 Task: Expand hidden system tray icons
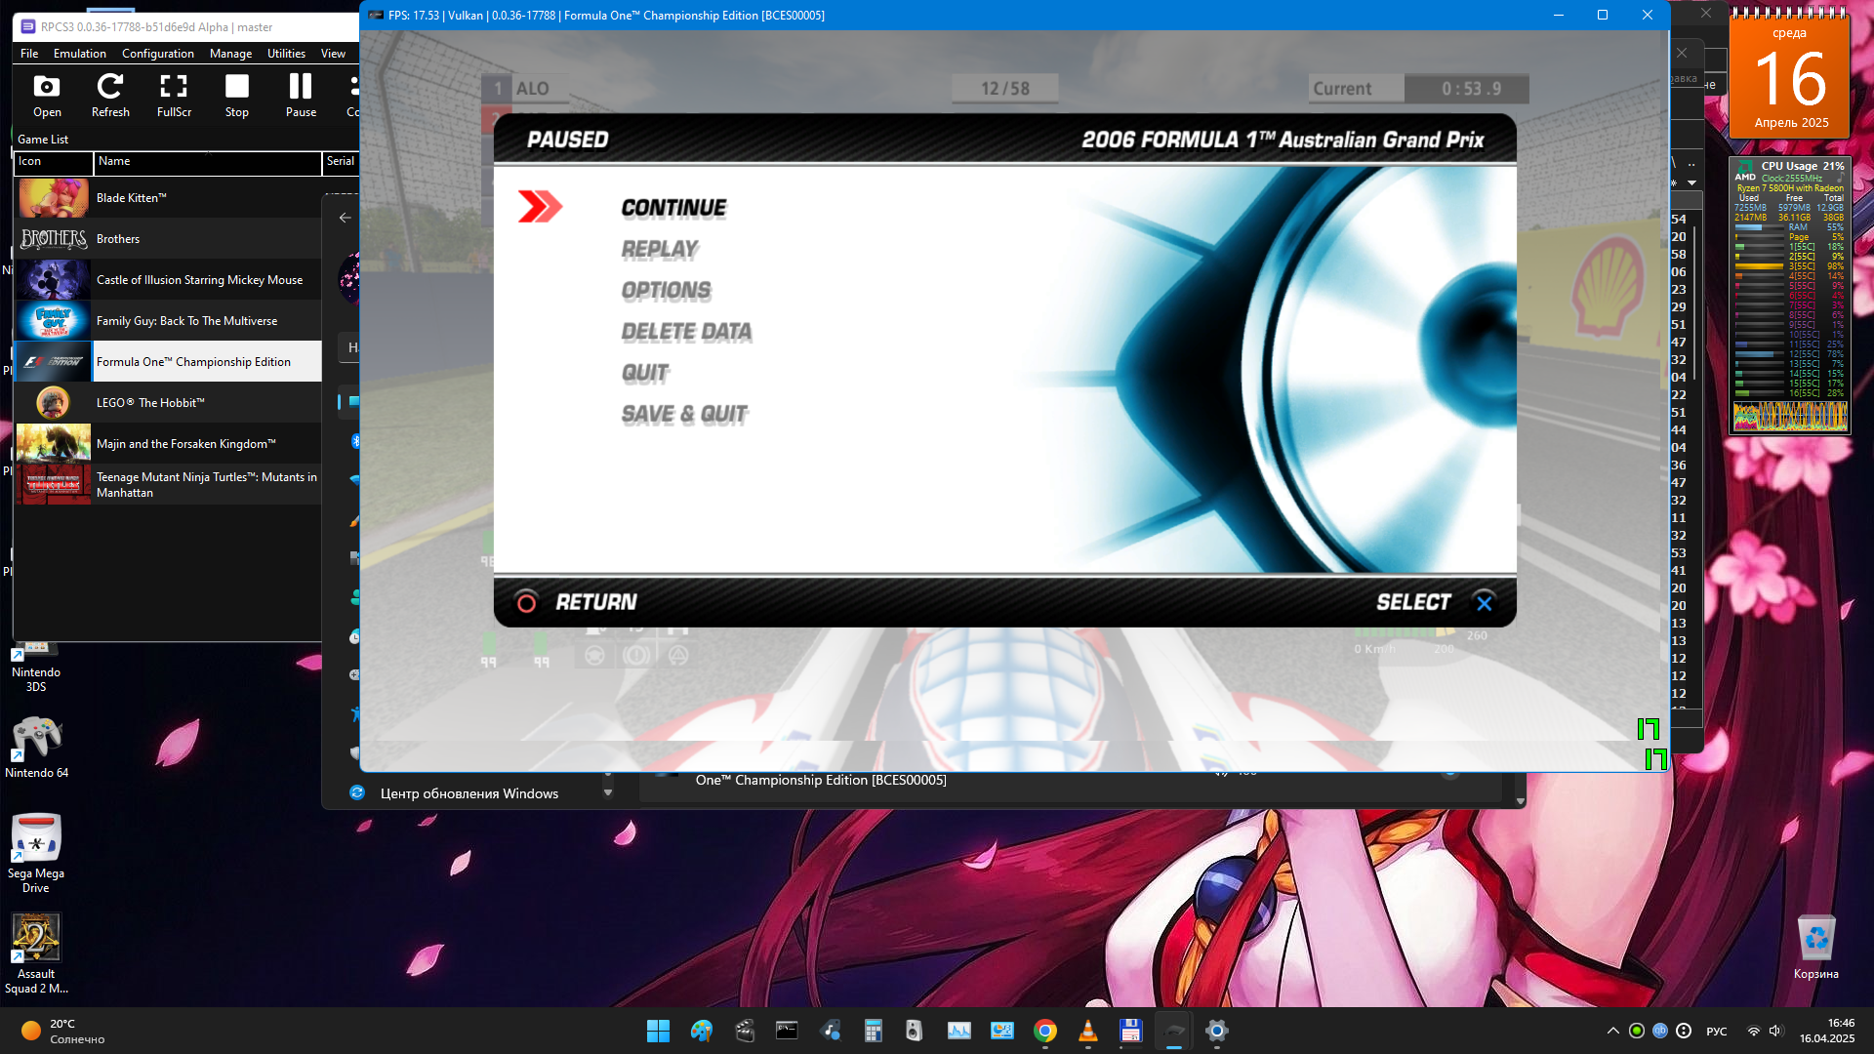click(x=1612, y=1031)
